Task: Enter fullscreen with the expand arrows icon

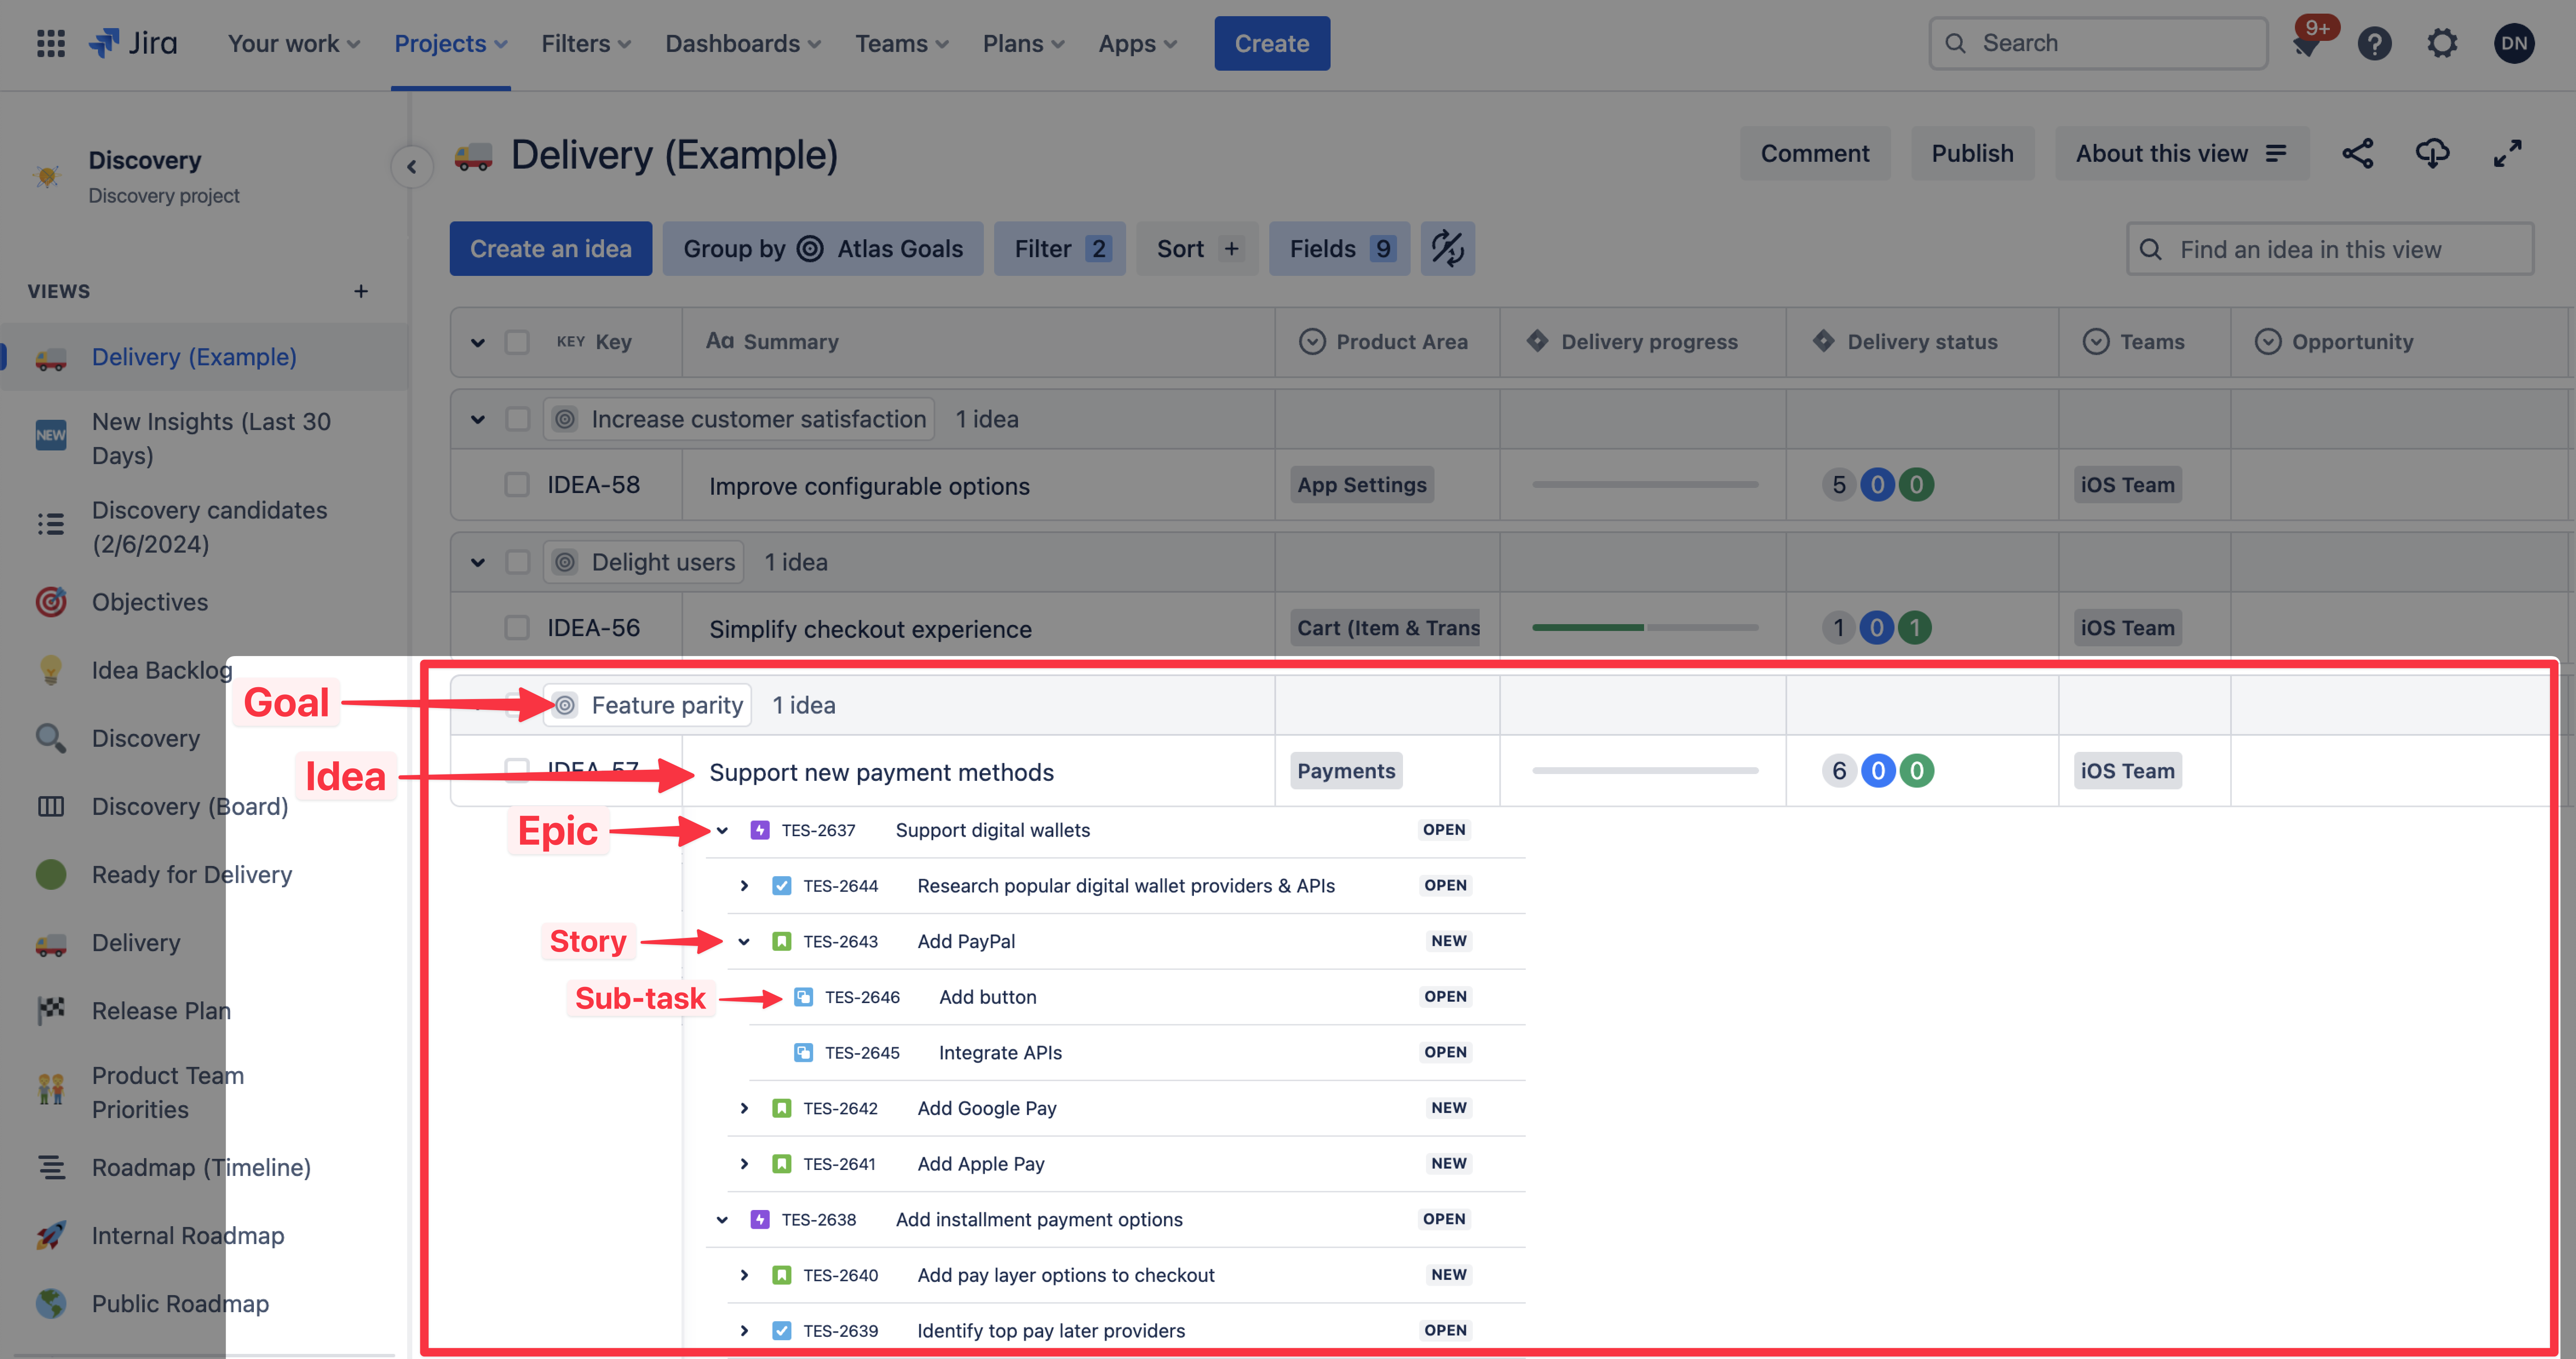Action: tap(2507, 154)
